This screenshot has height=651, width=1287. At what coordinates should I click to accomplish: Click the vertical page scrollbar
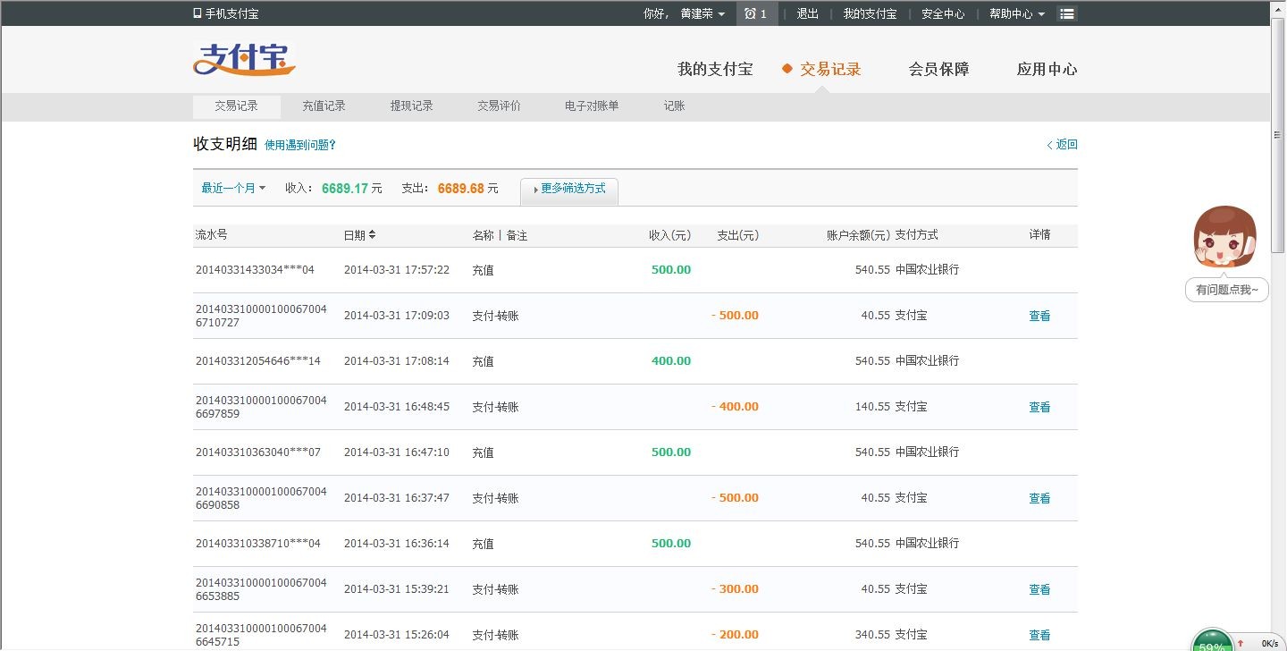pyautogui.click(x=1278, y=134)
